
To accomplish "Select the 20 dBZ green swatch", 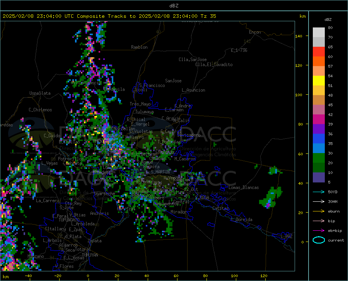I will pos(319,158).
